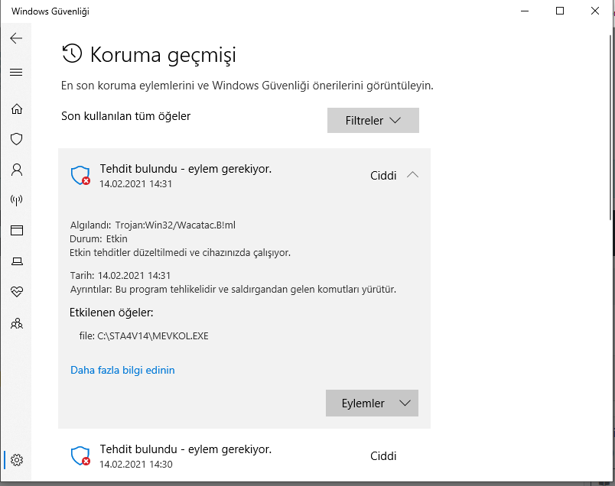Screen dimensions: 615x486
Task: Maximize the Windows Güvenliği window
Action: [x=560, y=11]
